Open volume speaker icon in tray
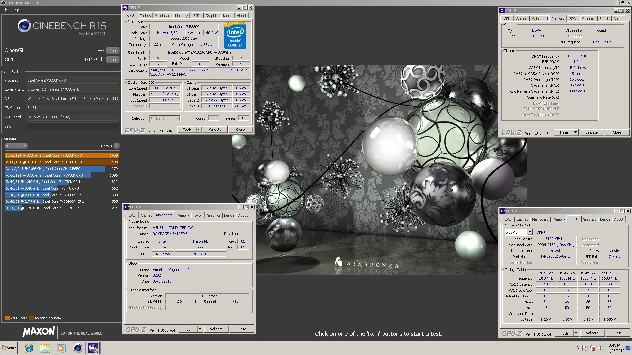The width and height of the screenshot is (632, 355). tap(601, 348)
